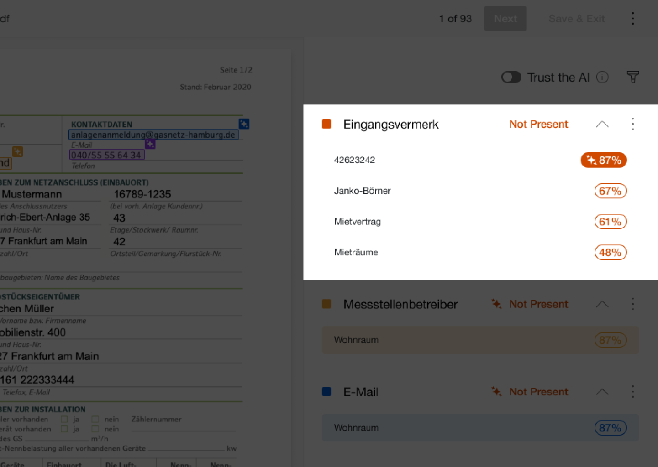The image size is (658, 467).
Task: Select the Mietvertrag suggestion
Action: tap(358, 222)
